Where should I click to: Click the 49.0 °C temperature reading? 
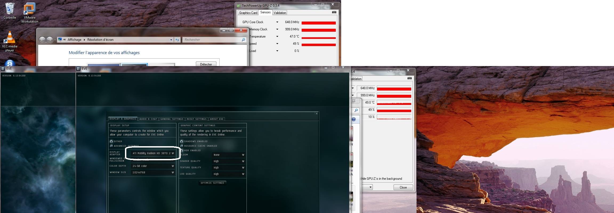tap(370, 102)
